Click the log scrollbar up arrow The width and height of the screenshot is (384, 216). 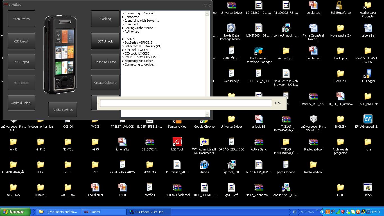click(207, 13)
